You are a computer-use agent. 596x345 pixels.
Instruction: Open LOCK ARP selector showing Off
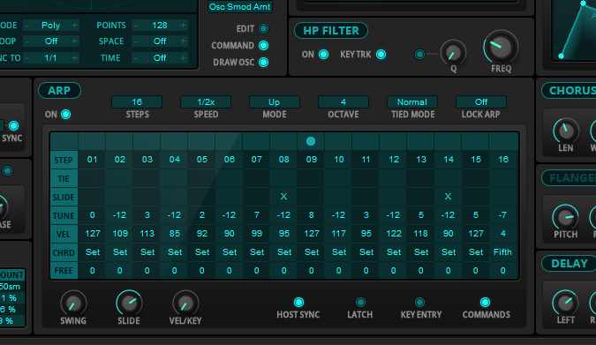(x=481, y=101)
